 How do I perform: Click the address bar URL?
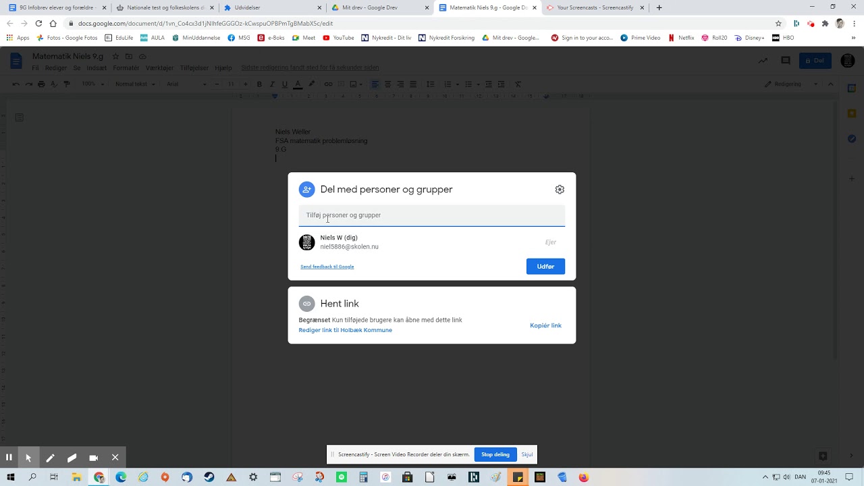[x=205, y=24]
